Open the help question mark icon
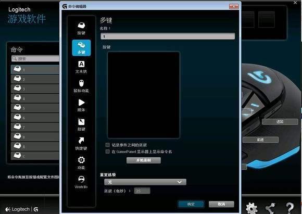 [x=290, y=208]
